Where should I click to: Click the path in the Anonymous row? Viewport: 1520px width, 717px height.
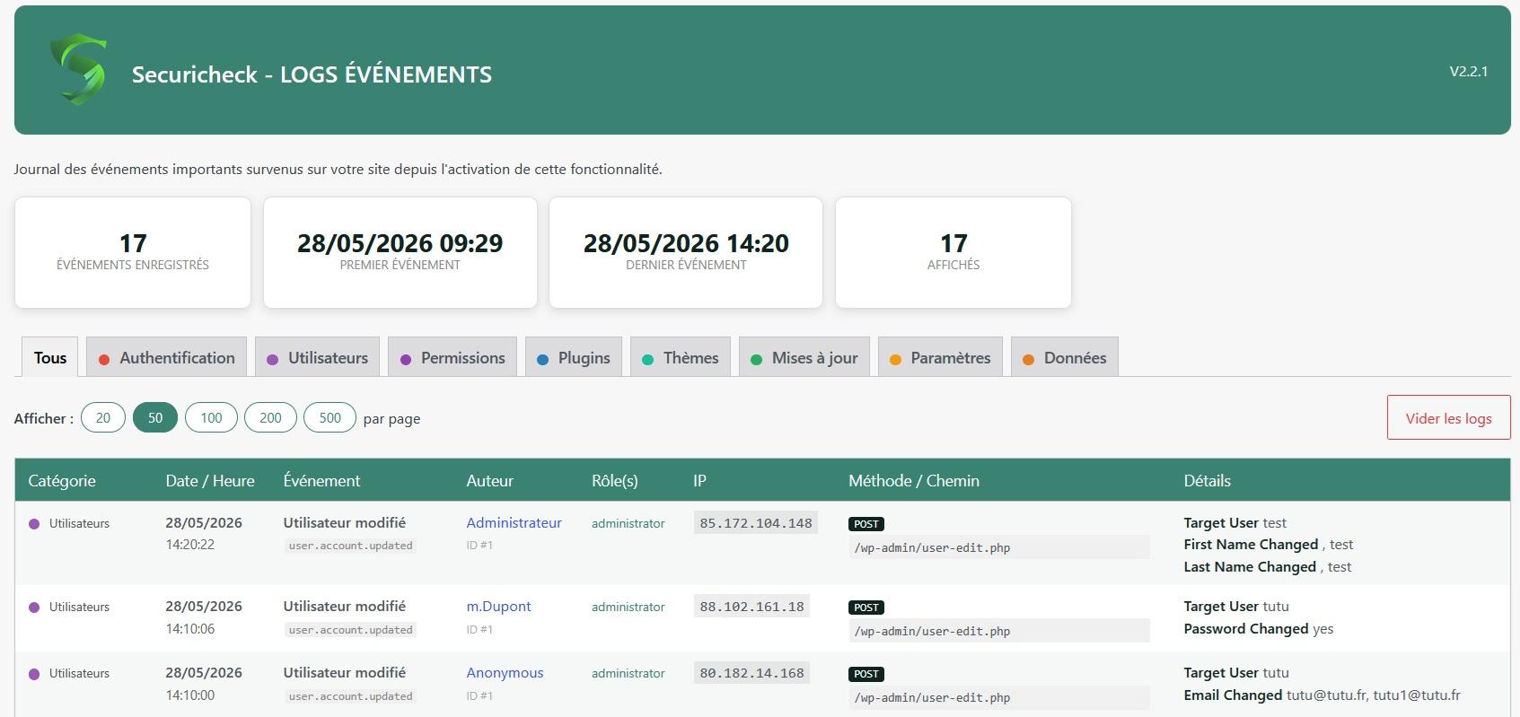tap(999, 697)
